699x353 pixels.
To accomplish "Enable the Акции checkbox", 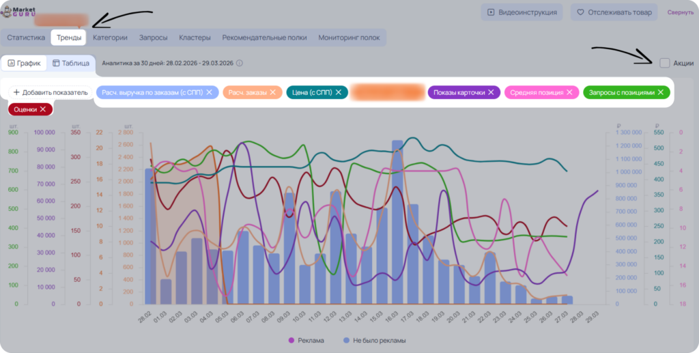I will (665, 63).
